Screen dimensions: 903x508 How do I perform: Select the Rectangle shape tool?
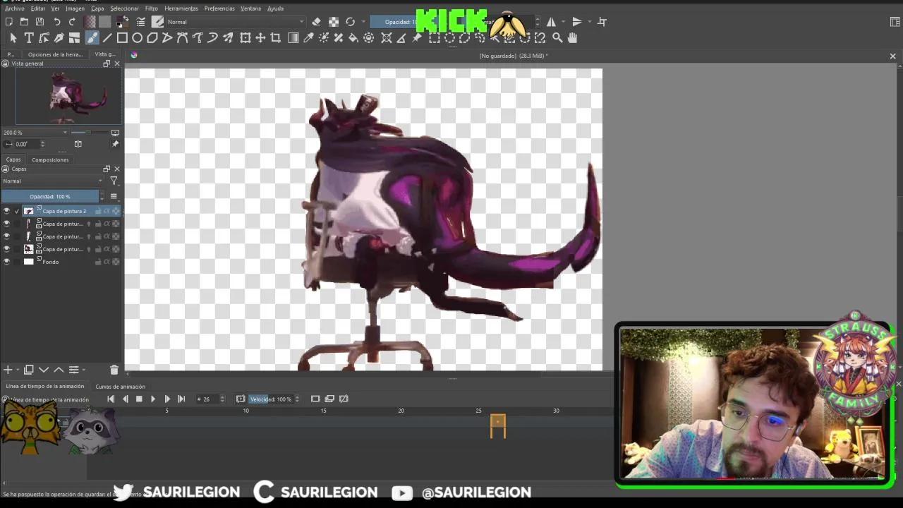[122, 38]
